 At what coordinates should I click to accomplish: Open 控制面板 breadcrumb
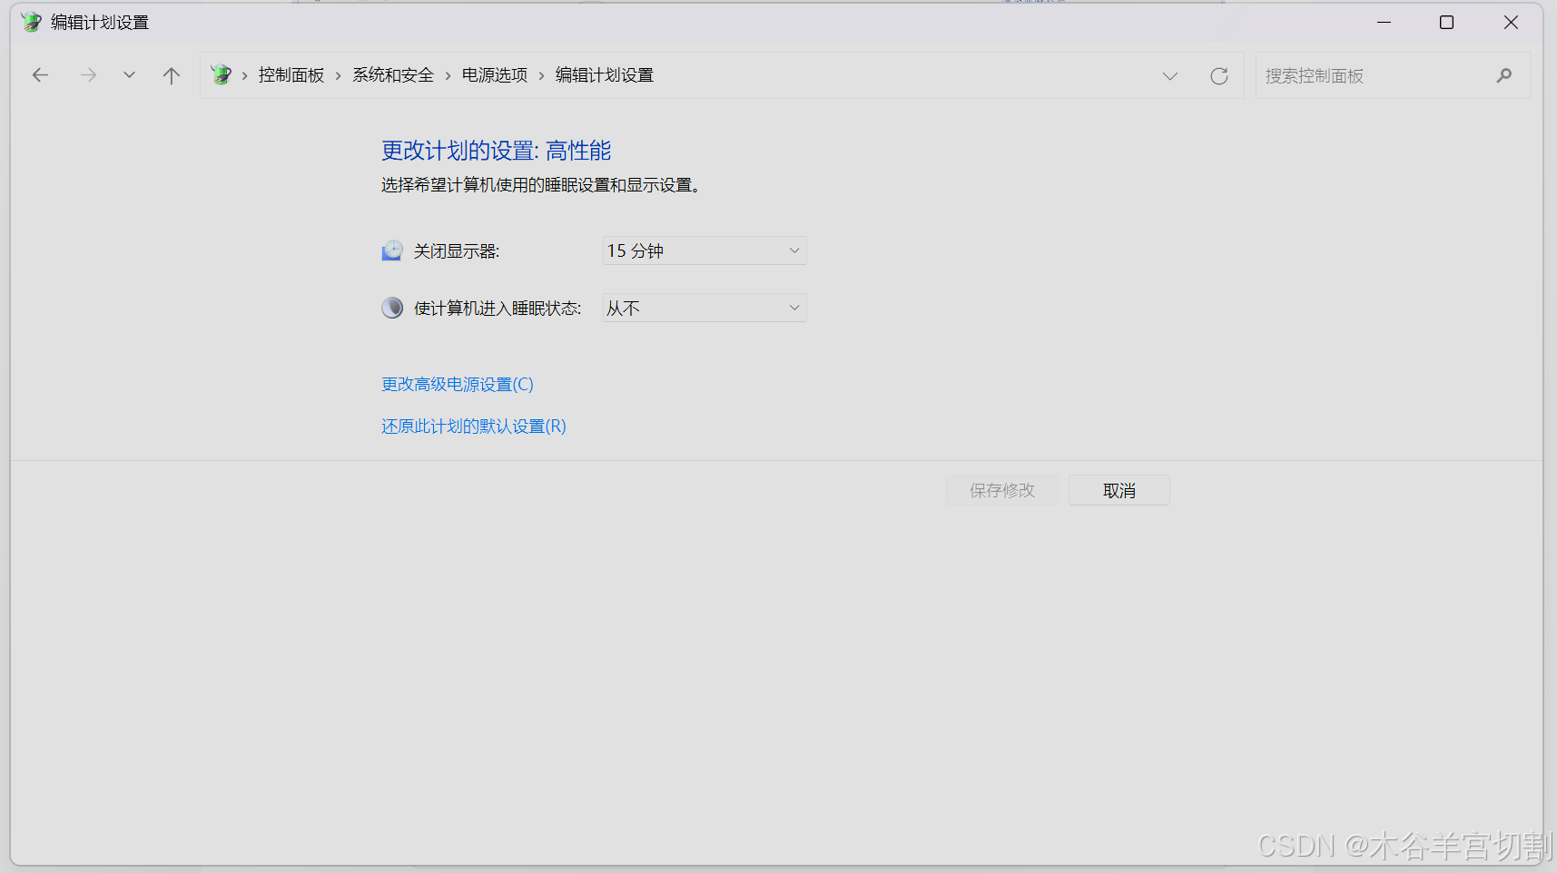pos(291,75)
